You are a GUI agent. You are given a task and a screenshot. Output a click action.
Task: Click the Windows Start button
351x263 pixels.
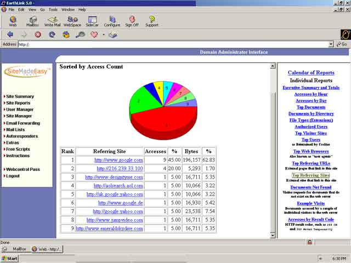click(10, 258)
